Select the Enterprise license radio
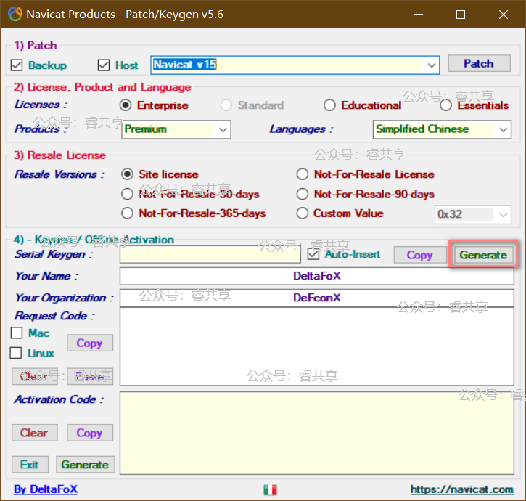This screenshot has width=526, height=501. [x=126, y=105]
